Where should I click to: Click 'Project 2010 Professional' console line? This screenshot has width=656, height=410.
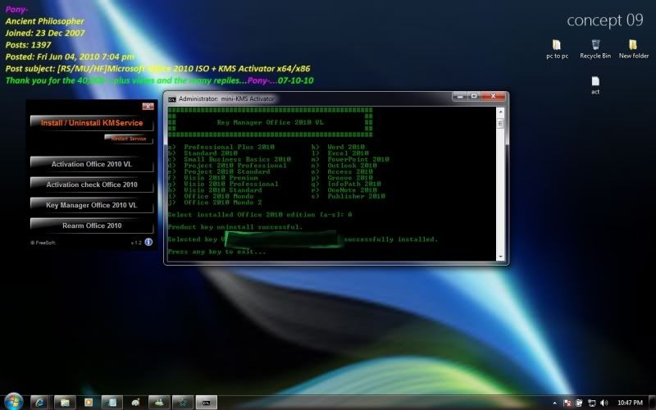point(235,166)
